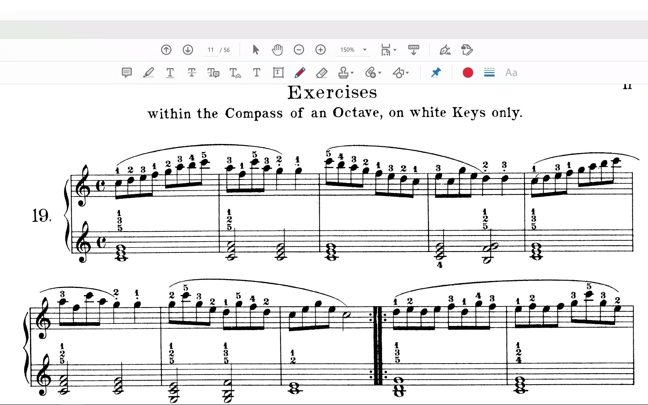Click the attach file paperclip icon
This screenshot has height=405, width=648.
(x=370, y=73)
